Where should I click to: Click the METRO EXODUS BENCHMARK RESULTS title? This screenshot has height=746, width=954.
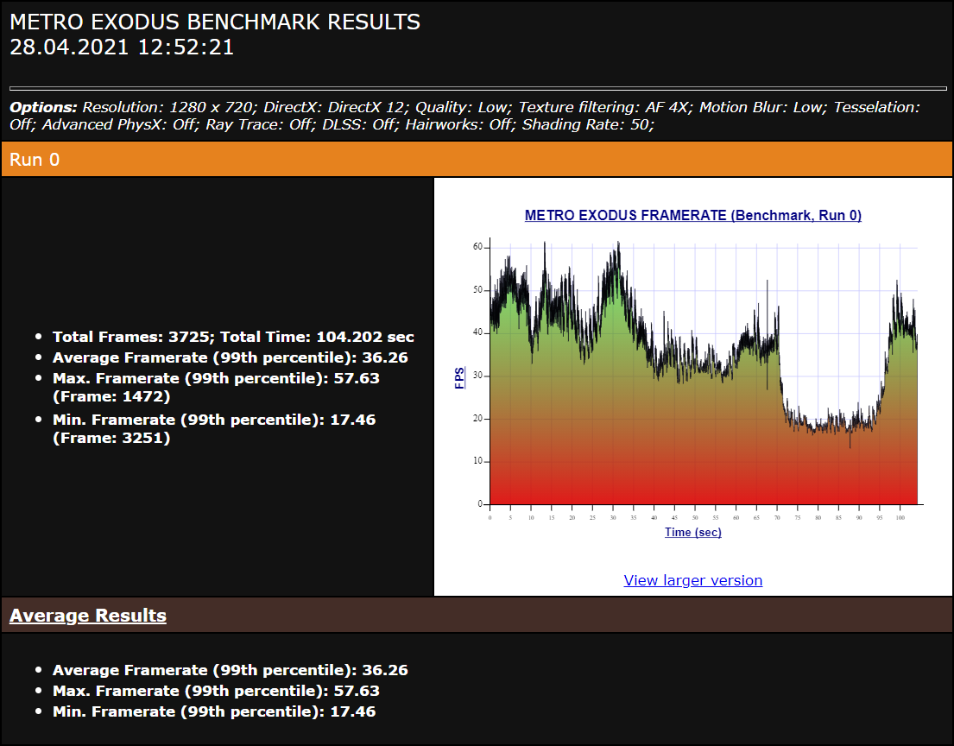tap(215, 22)
